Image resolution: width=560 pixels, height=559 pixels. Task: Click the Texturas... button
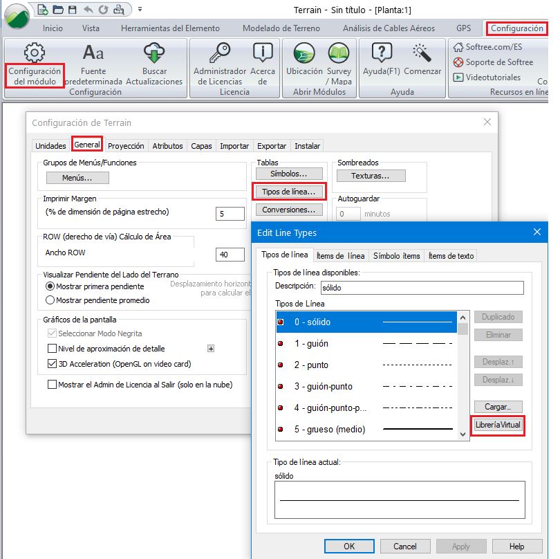(371, 176)
